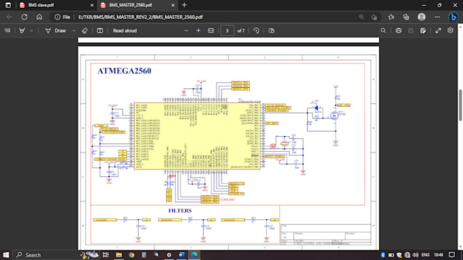
Task: Click the FILTERS section heading
Action: coord(180,211)
